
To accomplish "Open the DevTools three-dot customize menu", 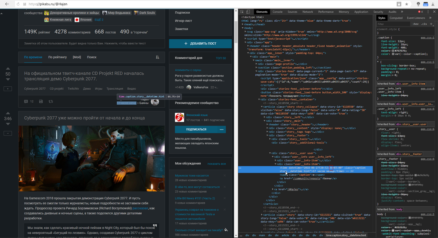I will coord(428,12).
